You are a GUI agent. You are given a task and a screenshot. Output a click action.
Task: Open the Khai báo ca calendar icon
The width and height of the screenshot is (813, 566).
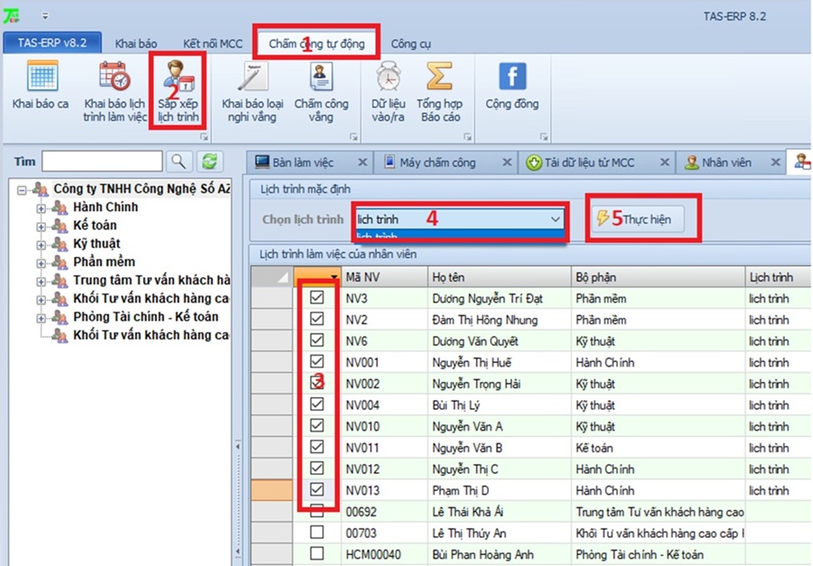[x=41, y=77]
